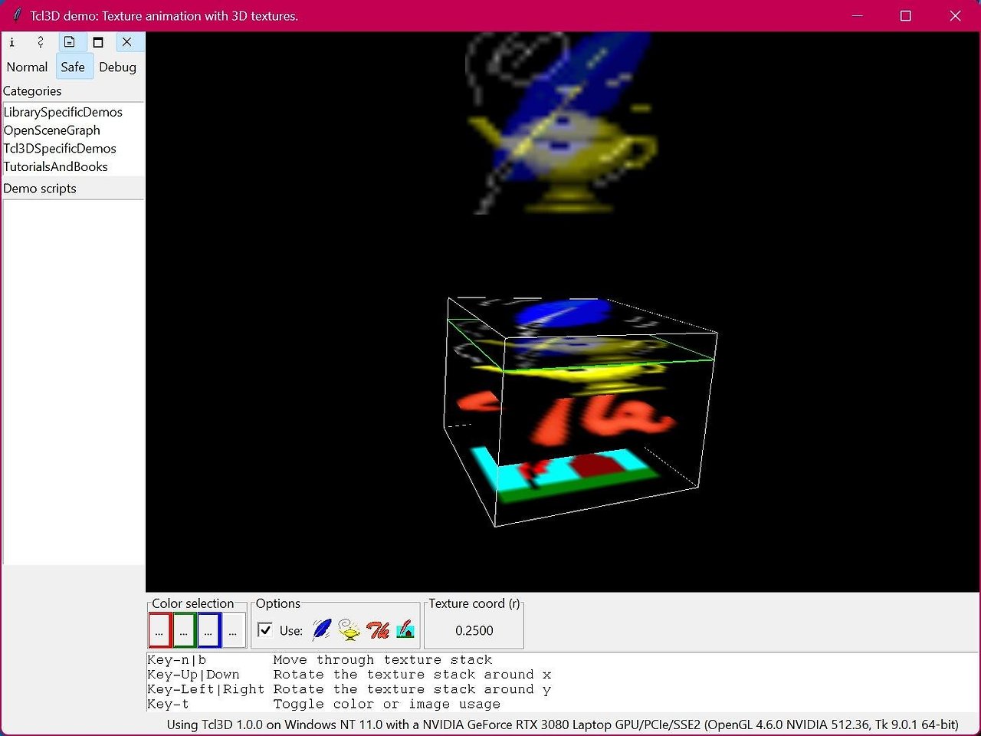981x736 pixels.
Task: Minimize the Tcl3D demo window
Action: point(858,15)
